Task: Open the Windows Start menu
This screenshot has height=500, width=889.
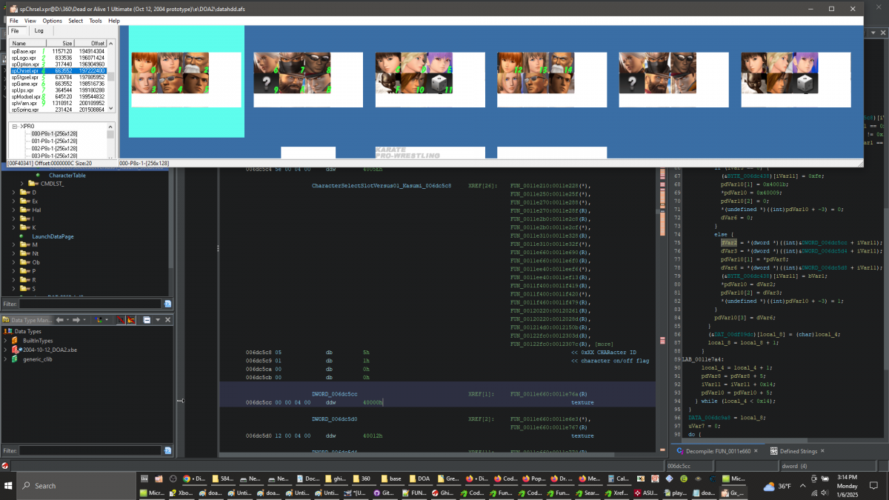Action: tap(7, 485)
